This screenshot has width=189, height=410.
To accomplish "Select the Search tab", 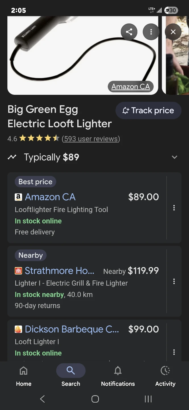I will point(71,376).
